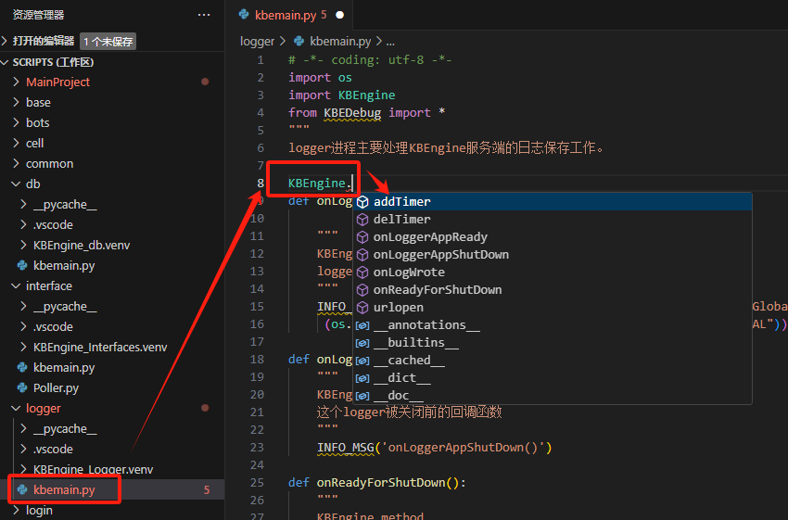Expand __pycache__ folder under db
The image size is (788, 520).
click(x=23, y=204)
